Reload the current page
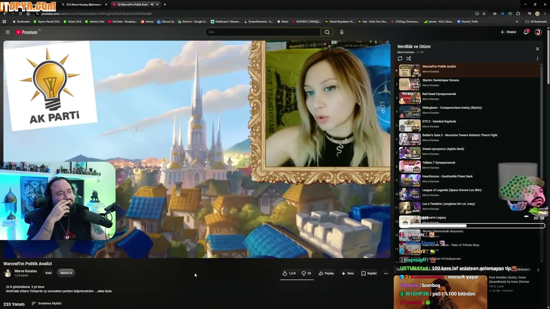This screenshot has height=309, width=550. 20,14
